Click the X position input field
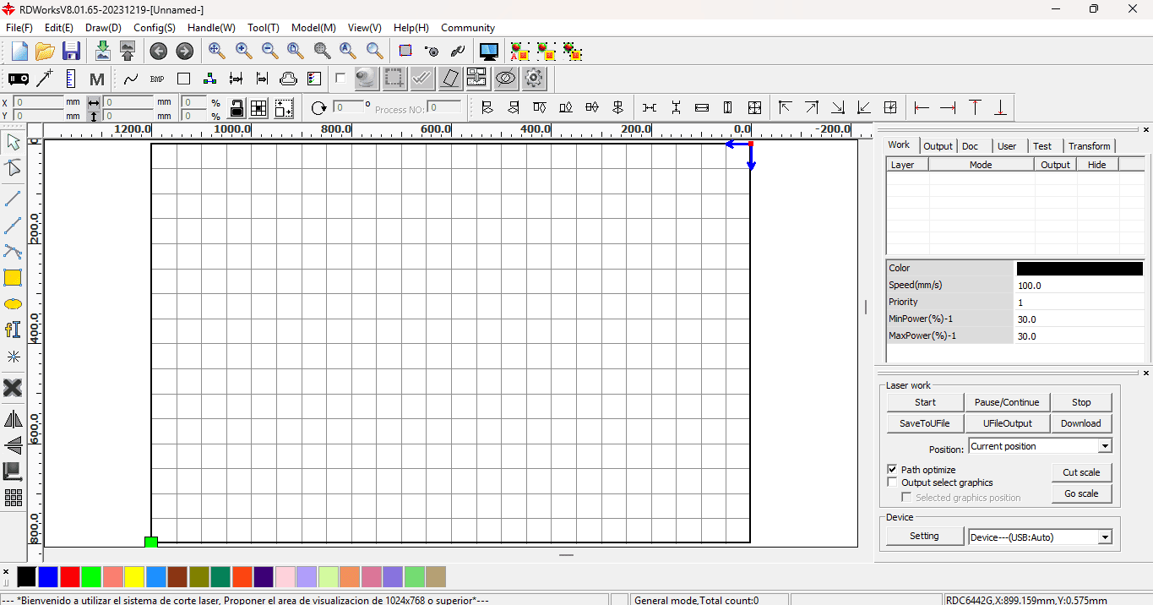Viewport: 1153px width, 605px height. point(39,101)
